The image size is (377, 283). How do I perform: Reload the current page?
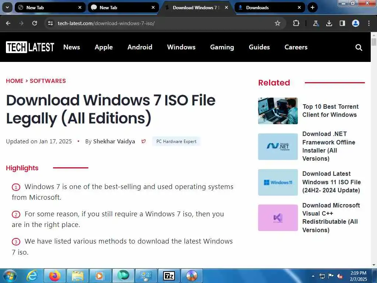[35, 23]
